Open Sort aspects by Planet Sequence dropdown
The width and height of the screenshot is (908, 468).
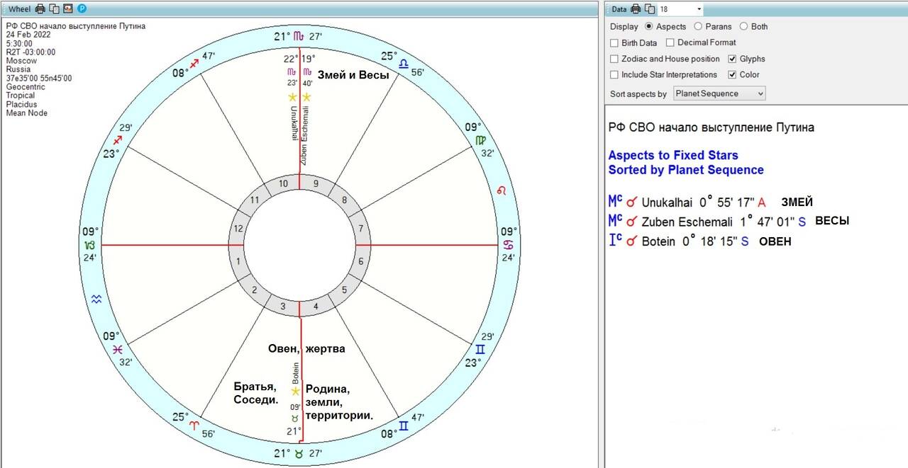pos(719,93)
